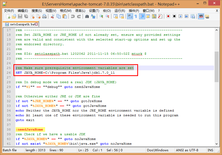Run macro multiple times fast-forward icon
This screenshot has width=222, height=155.
click(x=186, y=16)
